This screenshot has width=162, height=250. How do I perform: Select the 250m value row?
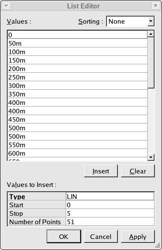click(77, 77)
